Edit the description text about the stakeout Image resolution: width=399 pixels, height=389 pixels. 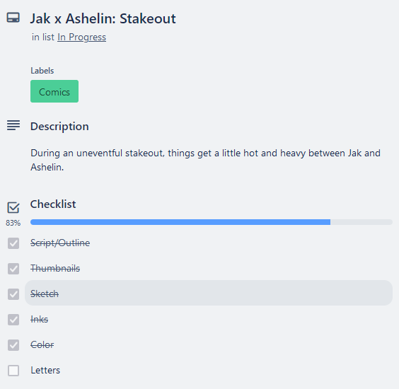pyautogui.click(x=205, y=160)
